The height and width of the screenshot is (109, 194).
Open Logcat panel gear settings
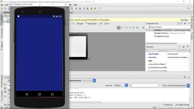click(x=185, y=77)
